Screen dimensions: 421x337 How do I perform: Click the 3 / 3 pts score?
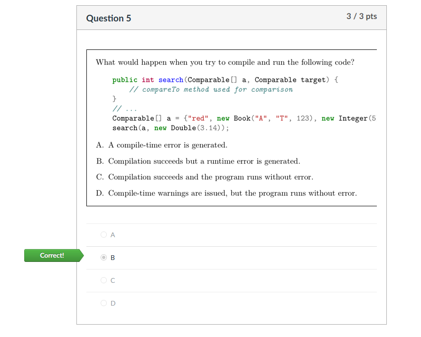point(362,16)
